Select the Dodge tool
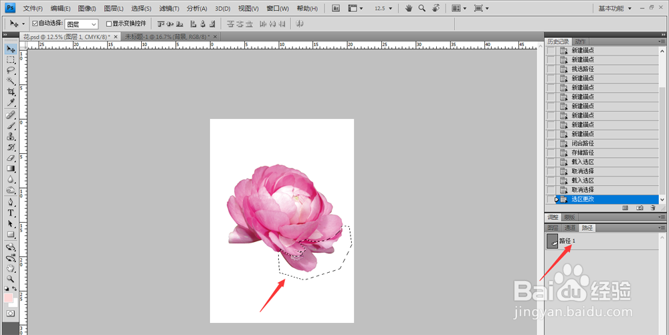The height and width of the screenshot is (335, 669). 11,190
